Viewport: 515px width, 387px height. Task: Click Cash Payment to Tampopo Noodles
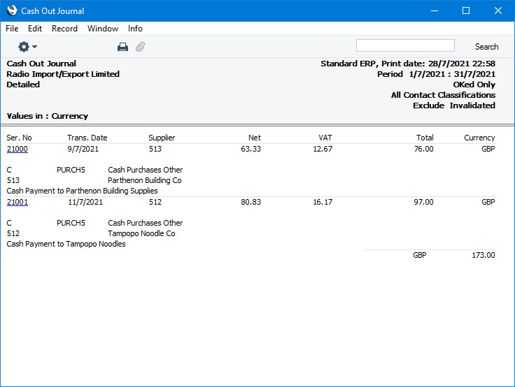coord(66,244)
